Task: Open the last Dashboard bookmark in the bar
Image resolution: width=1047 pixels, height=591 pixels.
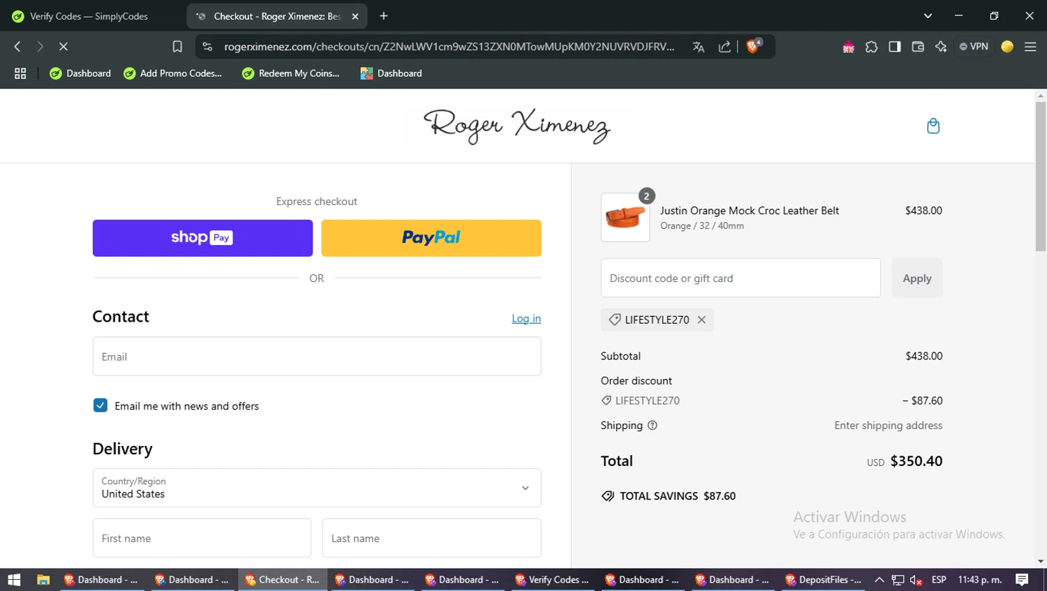Action: coord(391,73)
